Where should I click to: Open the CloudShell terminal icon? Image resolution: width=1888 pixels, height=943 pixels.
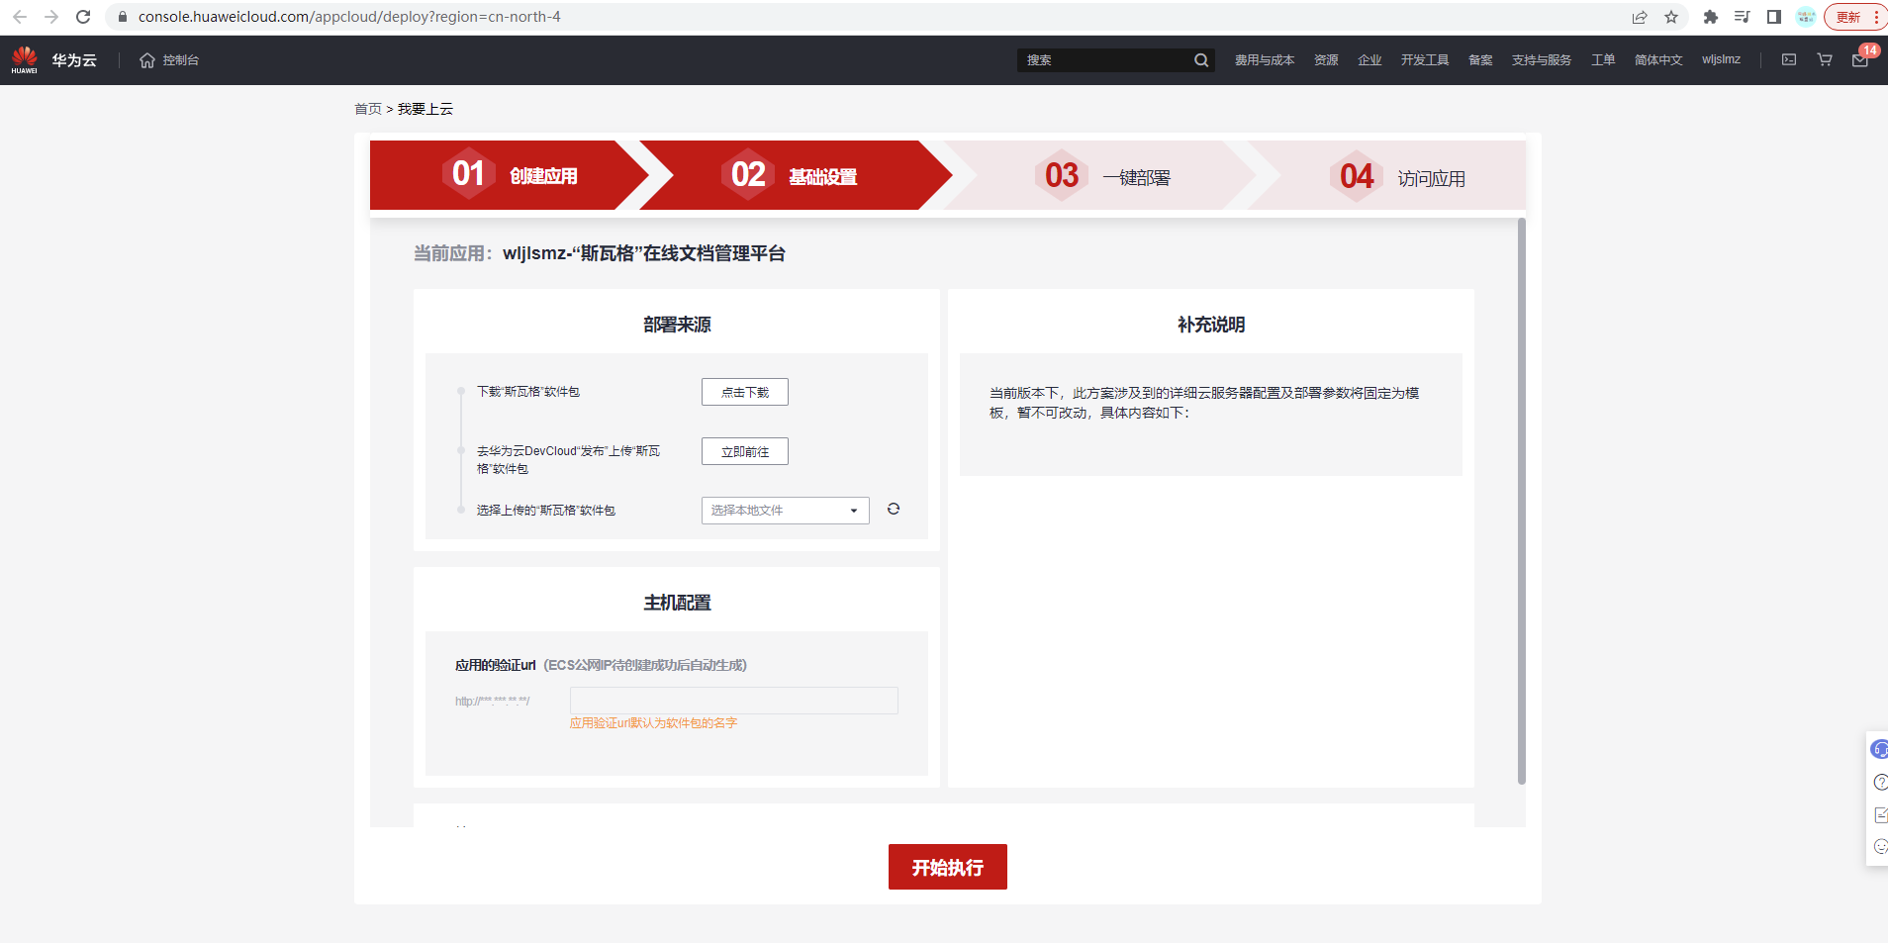[x=1789, y=59]
